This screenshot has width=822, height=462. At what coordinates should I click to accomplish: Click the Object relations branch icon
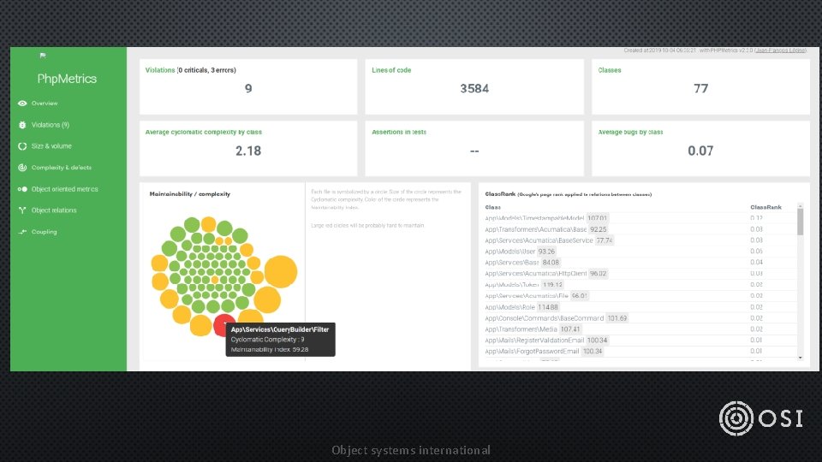[22, 210]
